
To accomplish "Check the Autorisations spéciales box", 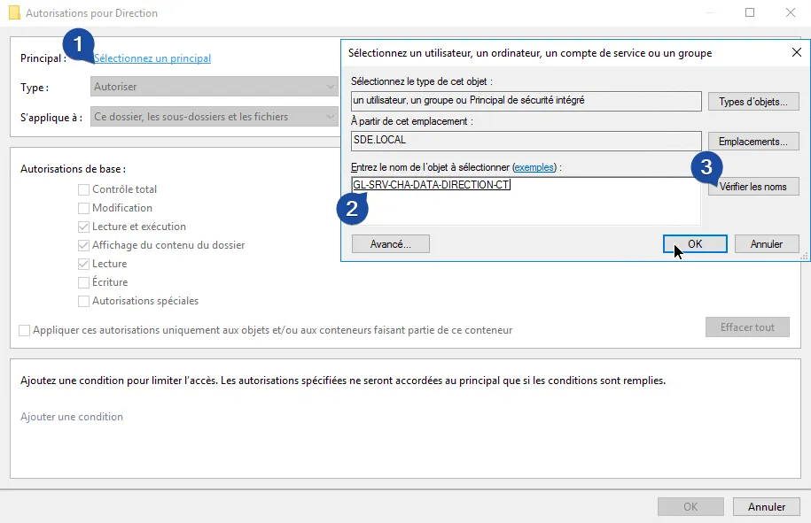I will click(84, 301).
